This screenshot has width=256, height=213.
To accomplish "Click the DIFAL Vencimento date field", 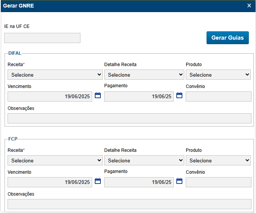I will tap(50, 97).
